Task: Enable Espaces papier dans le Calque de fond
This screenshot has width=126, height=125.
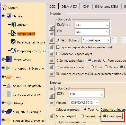Action: [x=58, y=47]
